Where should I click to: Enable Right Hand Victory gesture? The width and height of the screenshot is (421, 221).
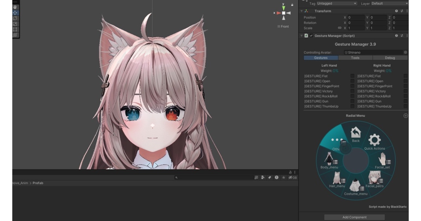(406, 91)
